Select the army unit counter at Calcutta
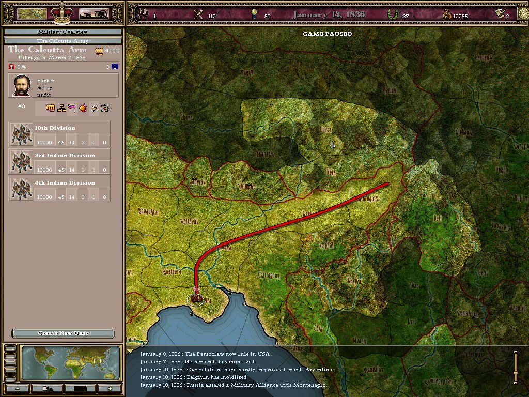This screenshot has width=529, height=397. 196,297
